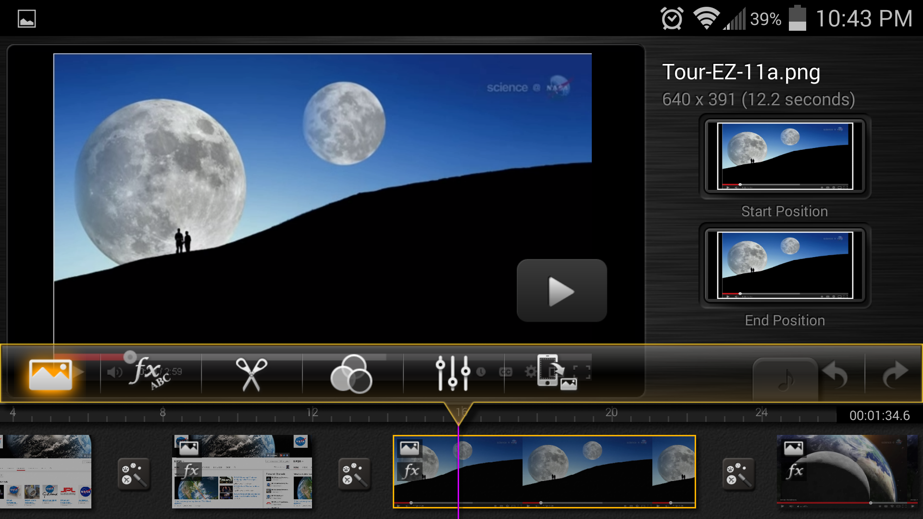The height and width of the screenshot is (519, 923).
Task: Open the music note audio tab
Action: click(786, 380)
